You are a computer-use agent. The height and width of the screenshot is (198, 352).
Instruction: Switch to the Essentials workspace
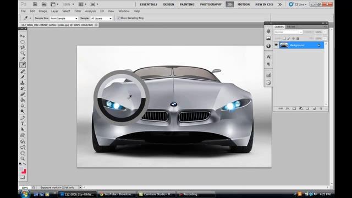(148, 4)
